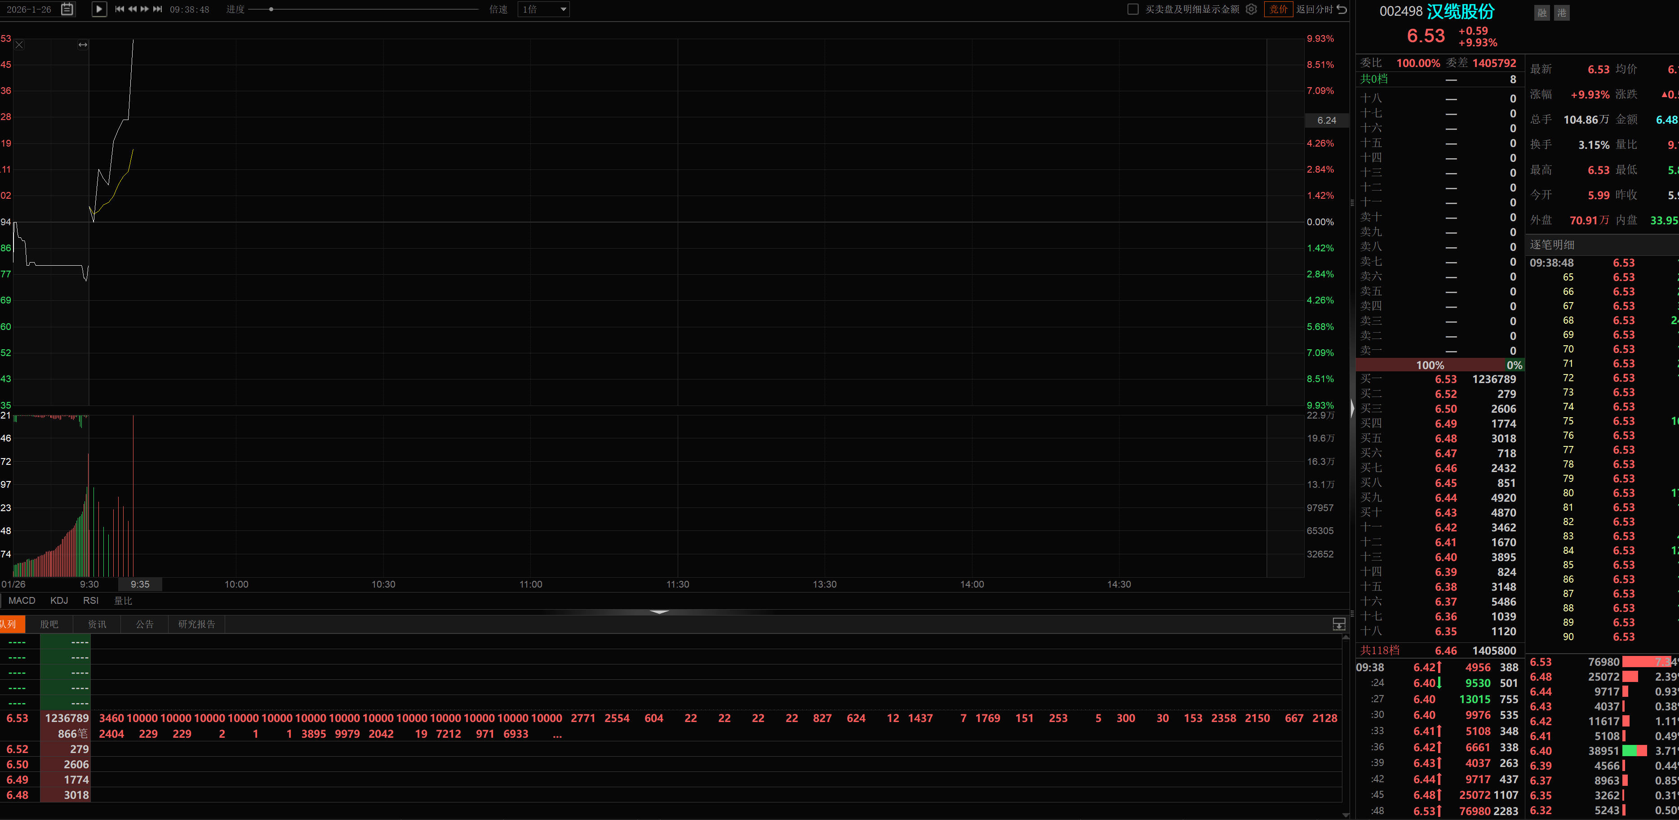The width and height of the screenshot is (1679, 820).
Task: Collapse the right side panel arrow
Action: click(1352, 409)
